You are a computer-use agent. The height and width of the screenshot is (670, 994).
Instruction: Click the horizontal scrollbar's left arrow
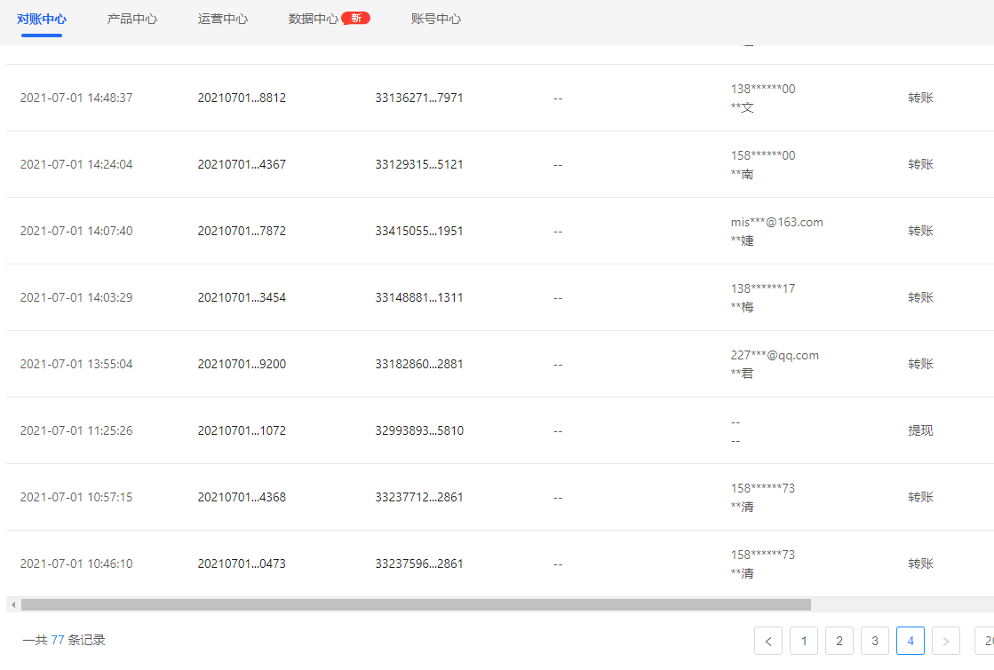(13, 604)
